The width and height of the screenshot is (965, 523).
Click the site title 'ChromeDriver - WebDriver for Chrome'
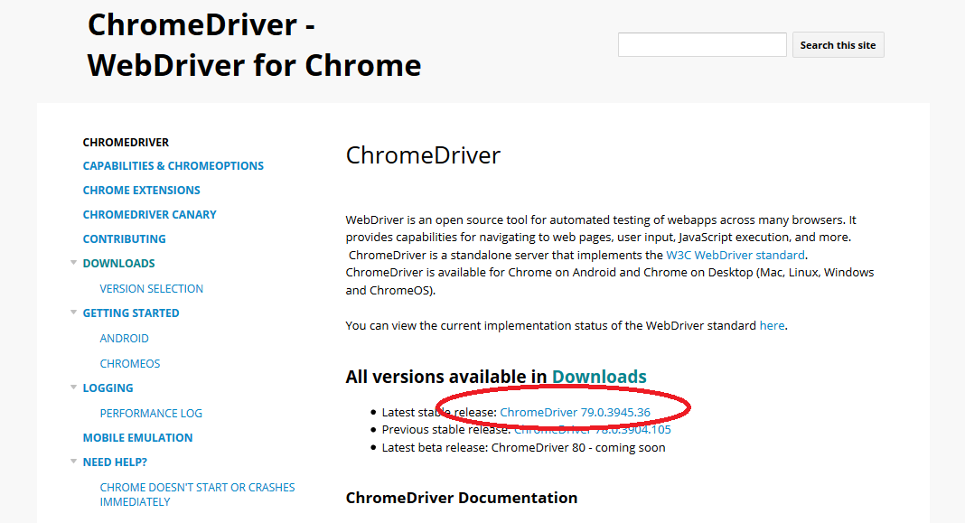[x=254, y=45]
